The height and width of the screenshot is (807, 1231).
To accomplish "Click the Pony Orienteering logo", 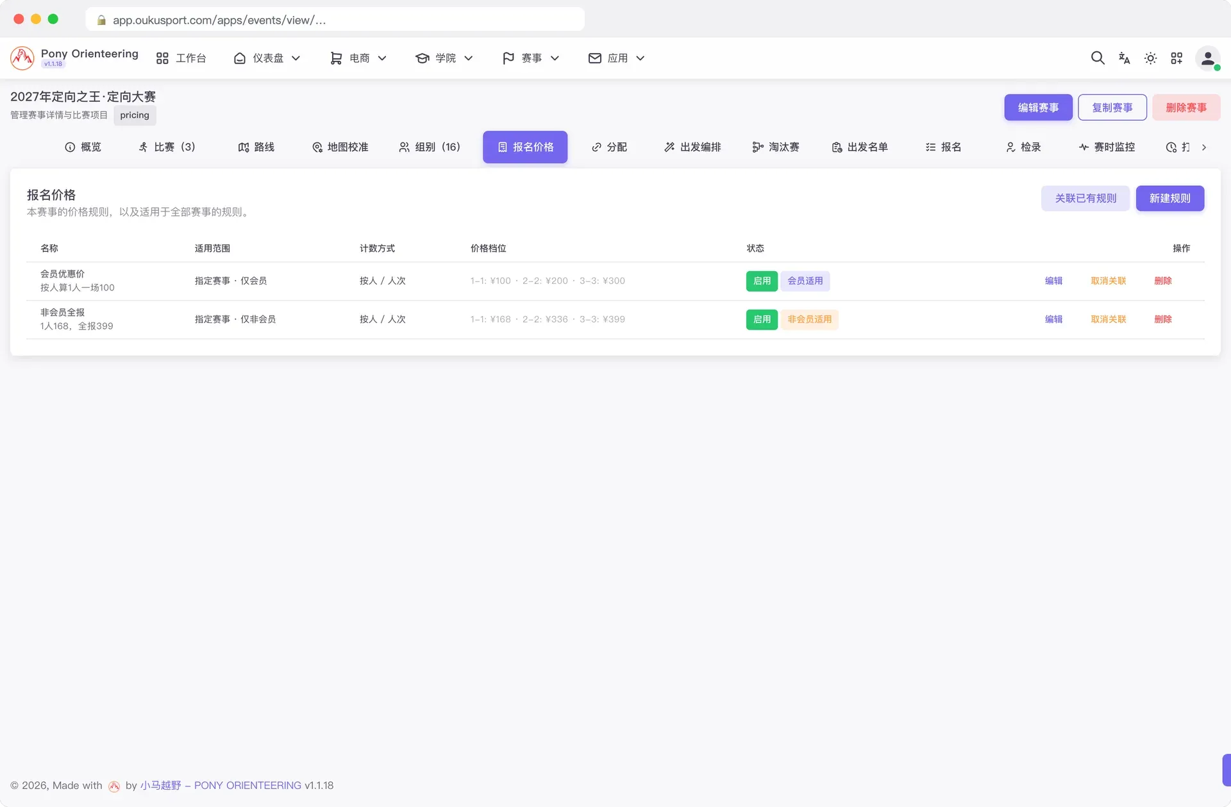I will pyautogui.click(x=22, y=58).
